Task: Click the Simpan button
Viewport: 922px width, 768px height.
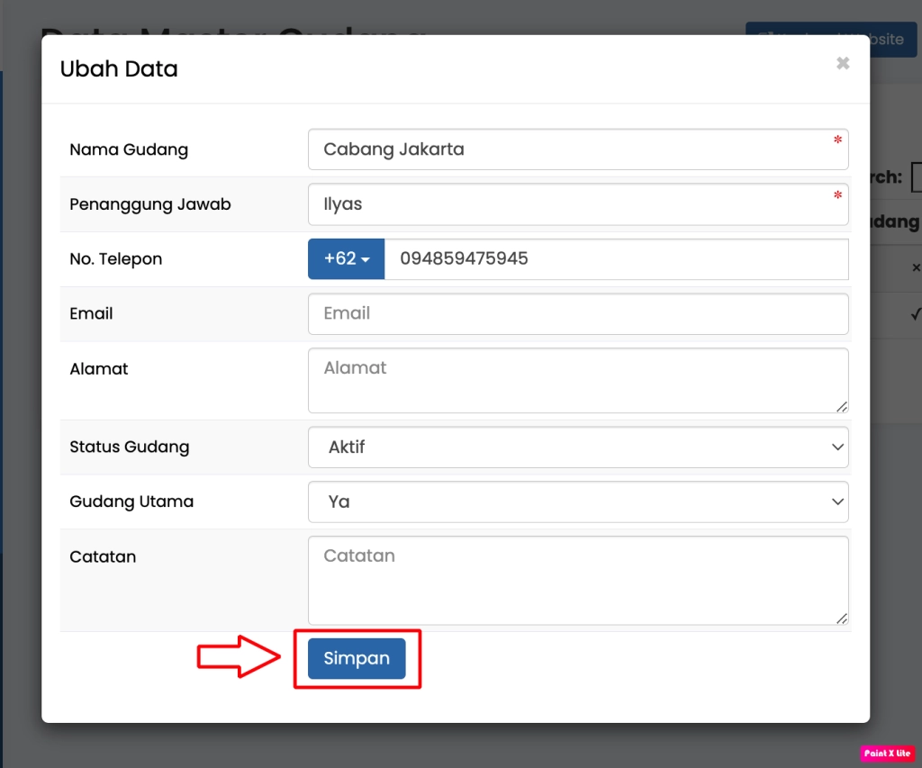Action: point(357,658)
